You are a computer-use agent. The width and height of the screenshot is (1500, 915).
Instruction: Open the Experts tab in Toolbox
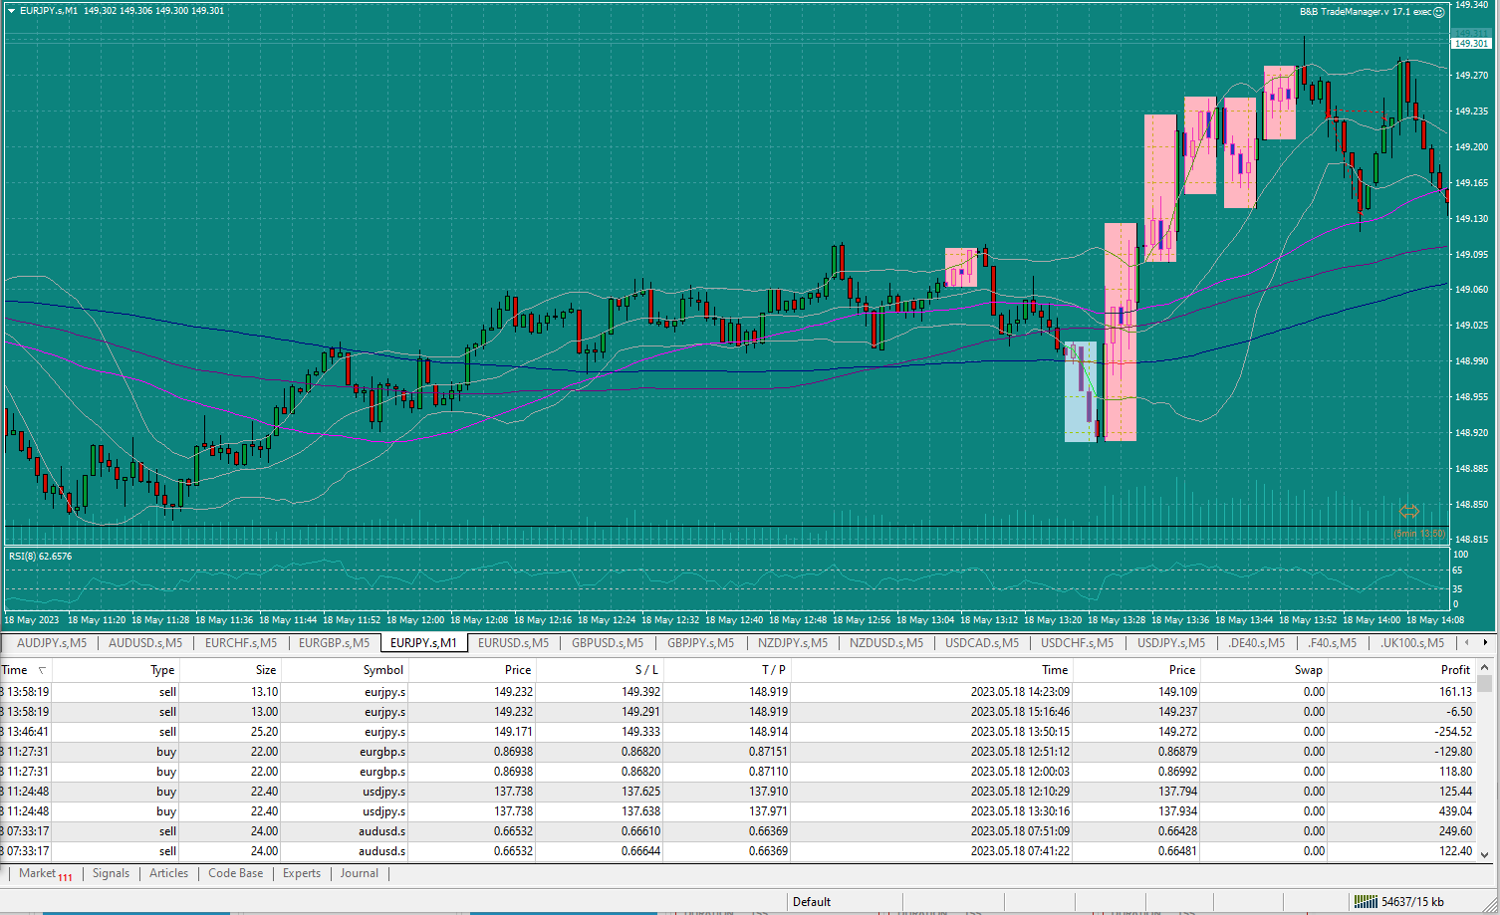(x=302, y=873)
